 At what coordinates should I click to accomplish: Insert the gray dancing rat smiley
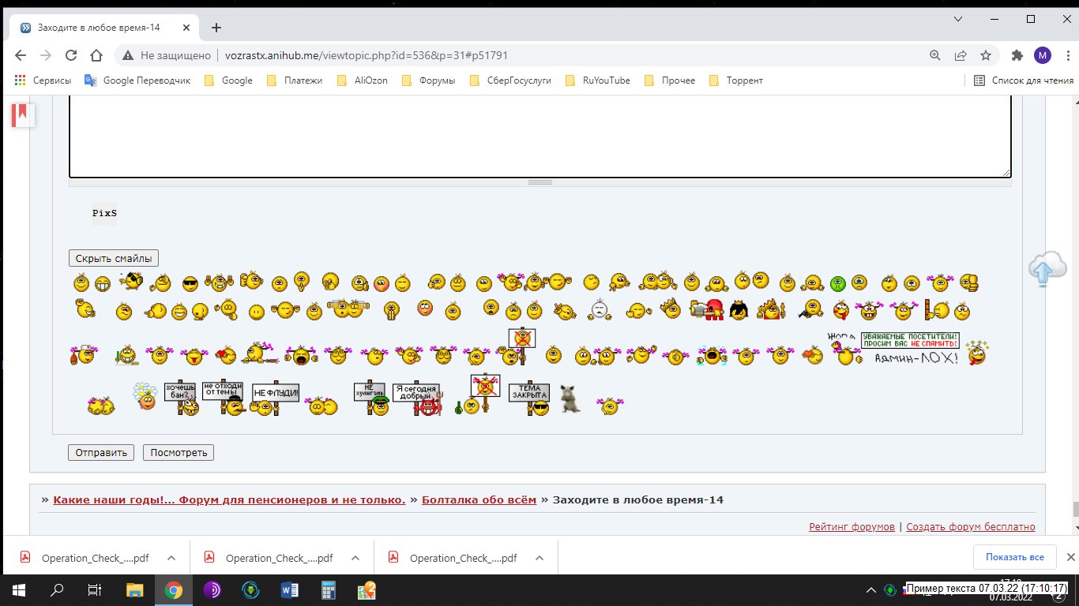(x=570, y=399)
